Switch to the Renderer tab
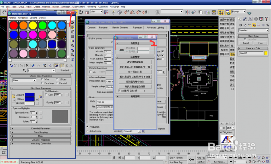Viewport: 271px width, 164px height. pos(103,27)
